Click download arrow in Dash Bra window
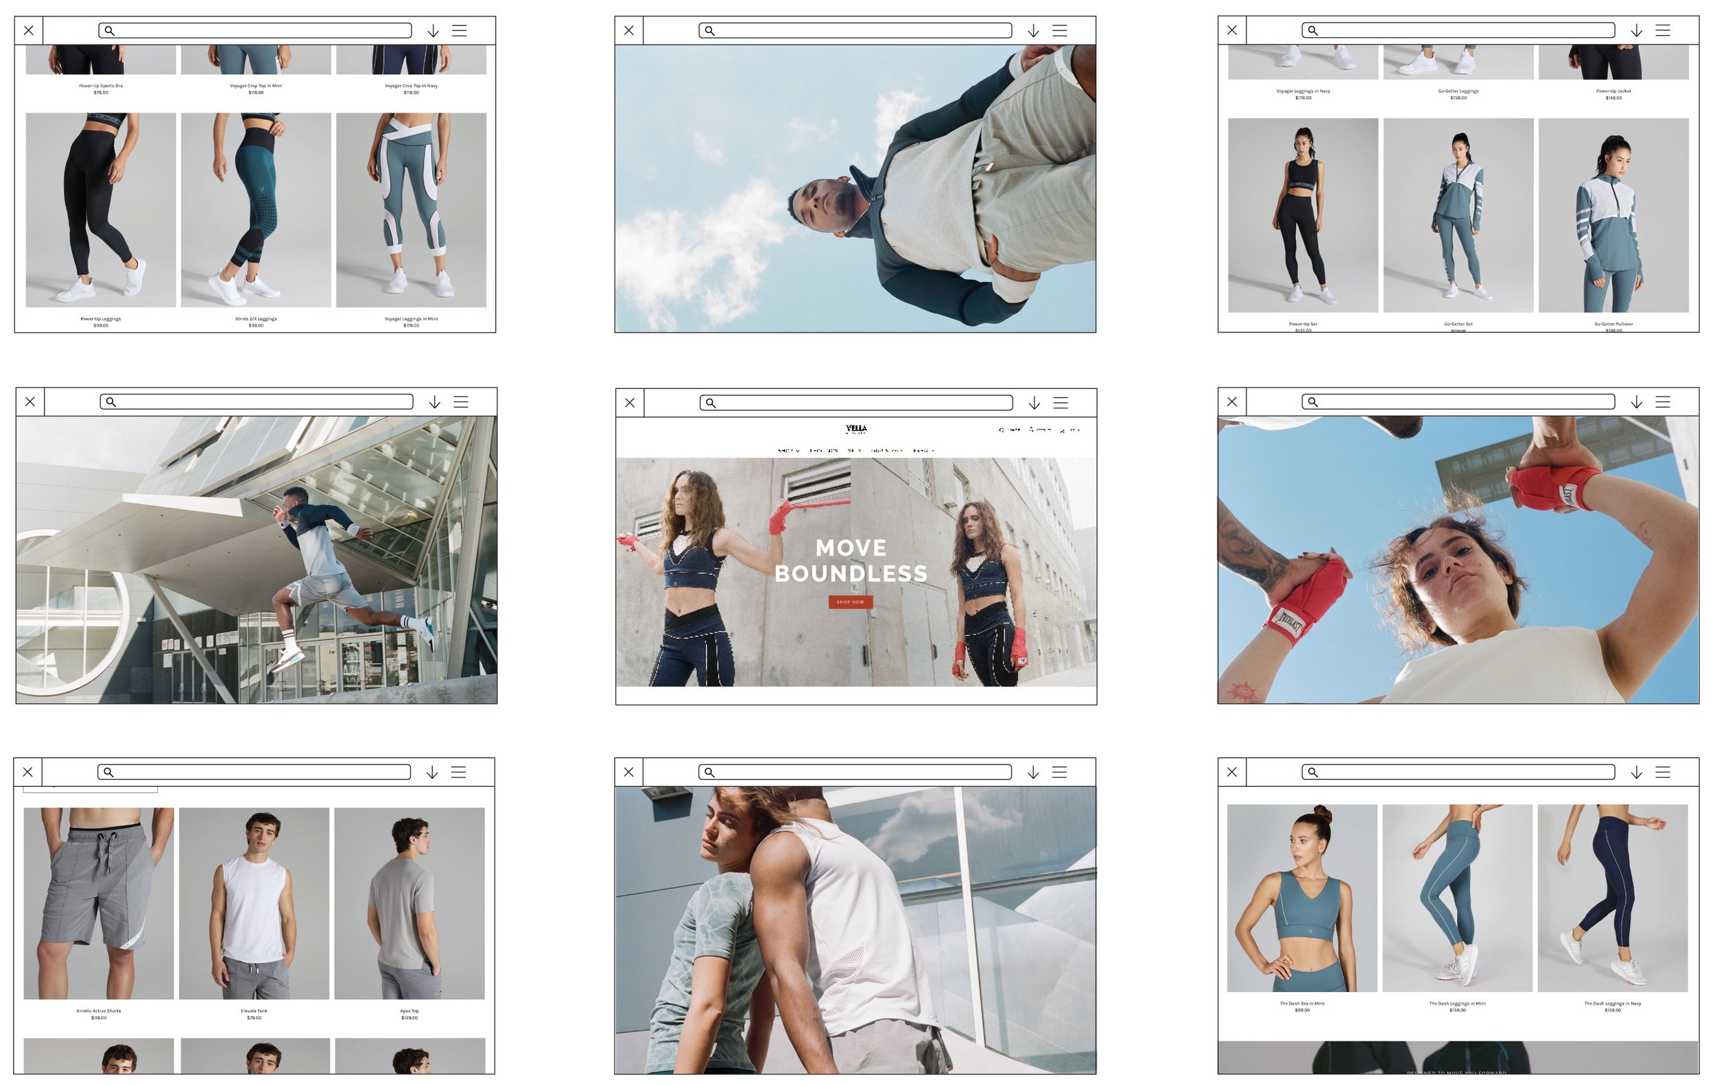The width and height of the screenshot is (1715, 1086). 1637,772
